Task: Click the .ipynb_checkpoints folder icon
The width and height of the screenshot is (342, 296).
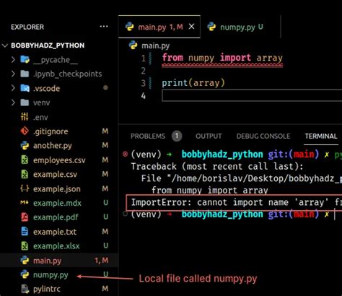Action: [25, 74]
